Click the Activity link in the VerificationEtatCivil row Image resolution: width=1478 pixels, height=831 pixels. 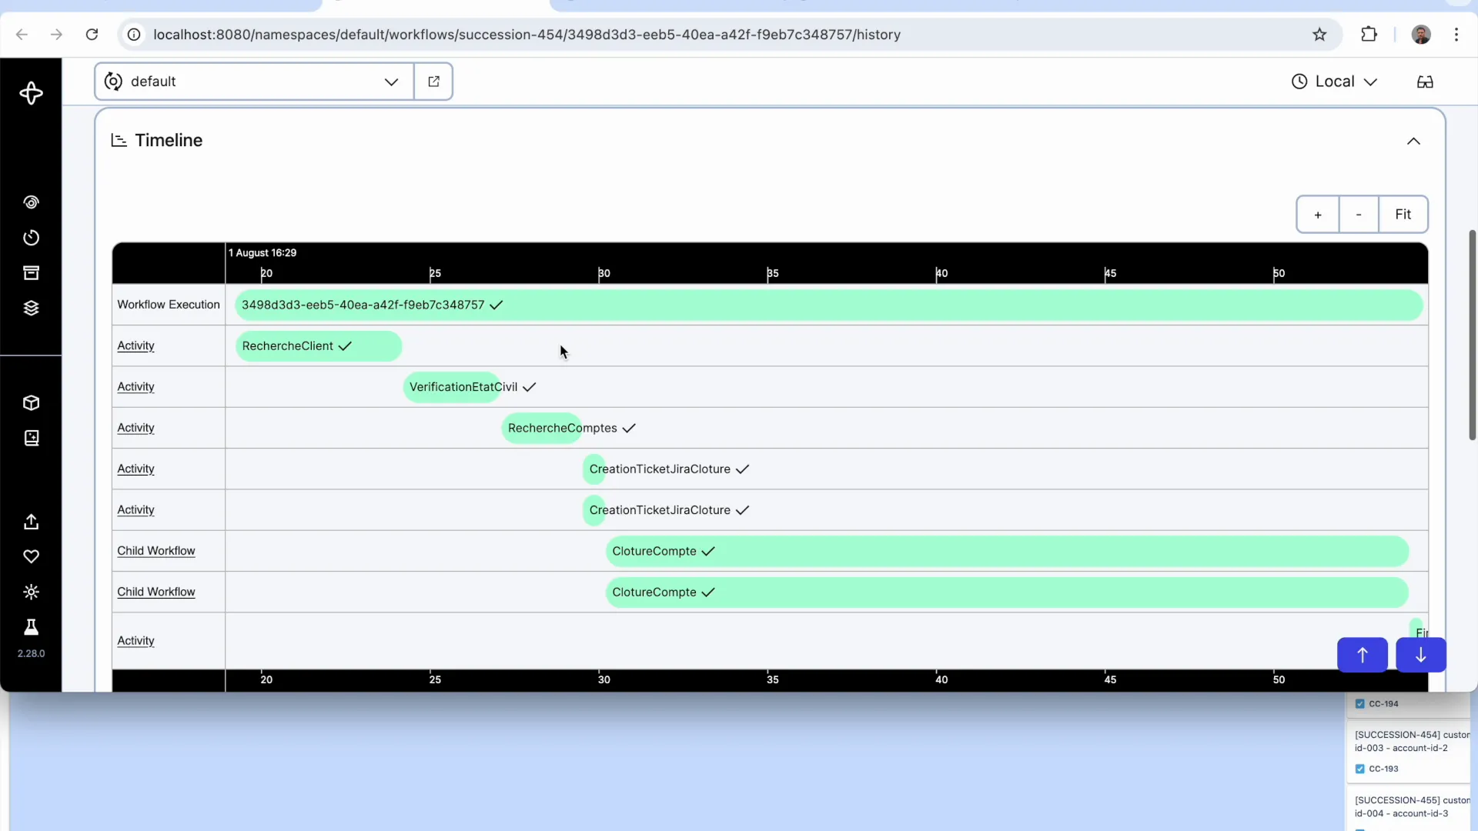point(135,386)
